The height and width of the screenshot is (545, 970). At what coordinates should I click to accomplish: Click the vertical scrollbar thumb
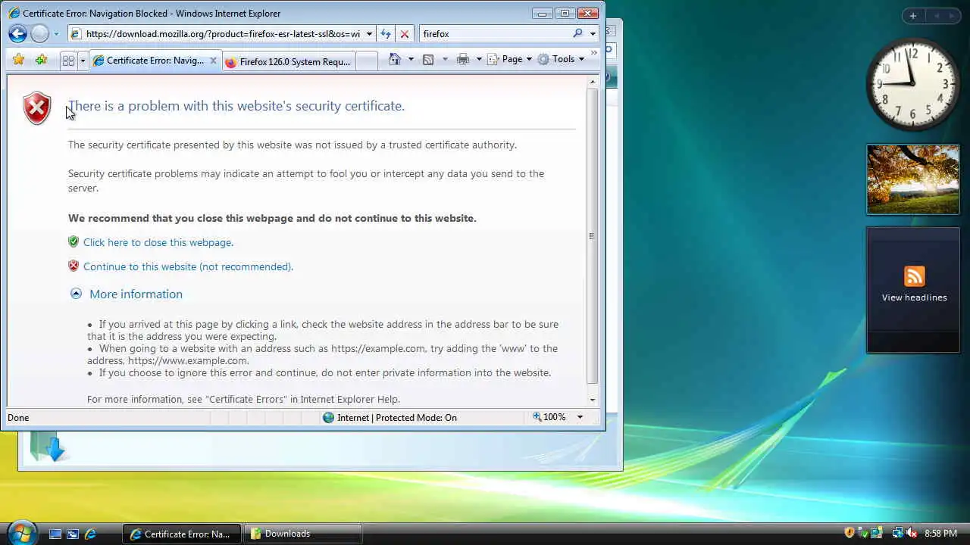tap(593, 235)
